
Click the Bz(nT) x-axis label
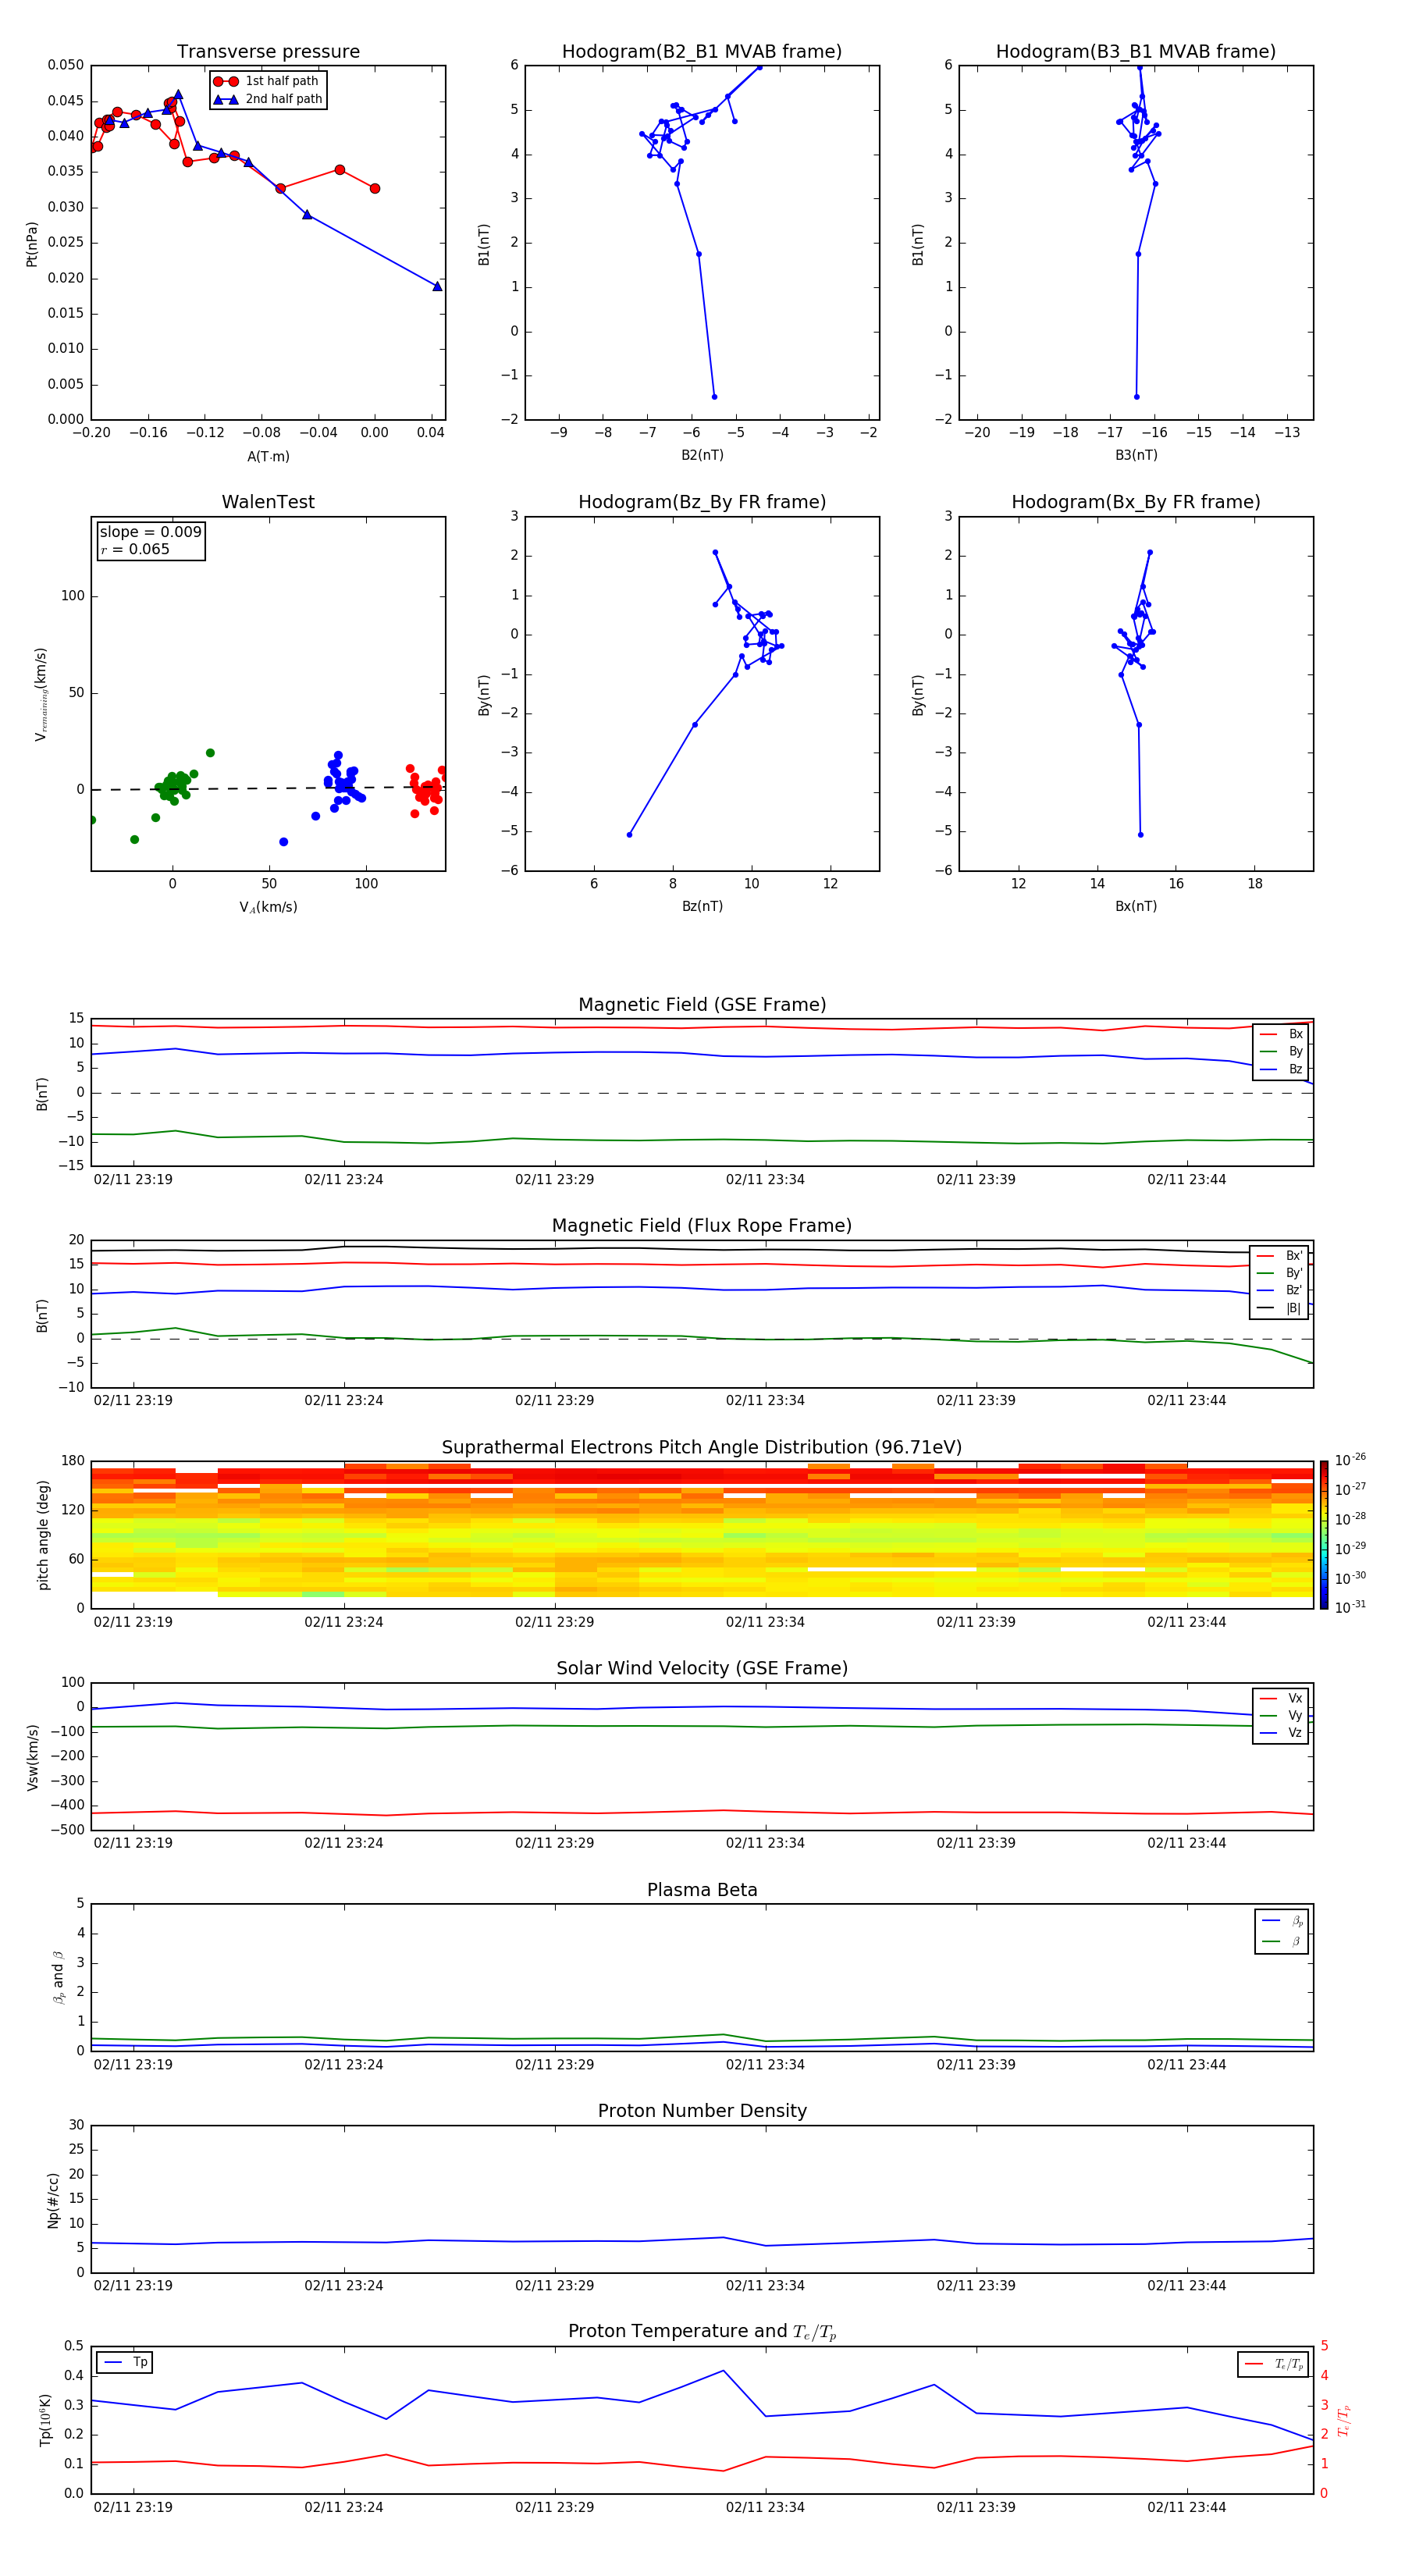click(x=702, y=906)
